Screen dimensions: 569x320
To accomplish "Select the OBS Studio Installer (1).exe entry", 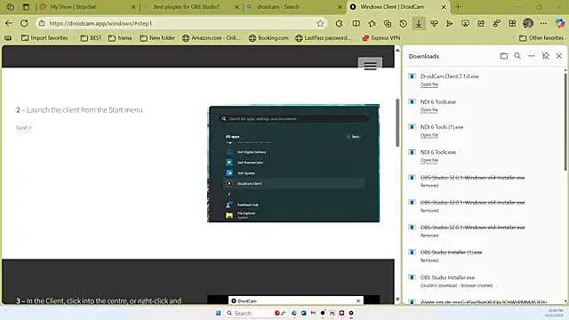I will [x=485, y=256].
